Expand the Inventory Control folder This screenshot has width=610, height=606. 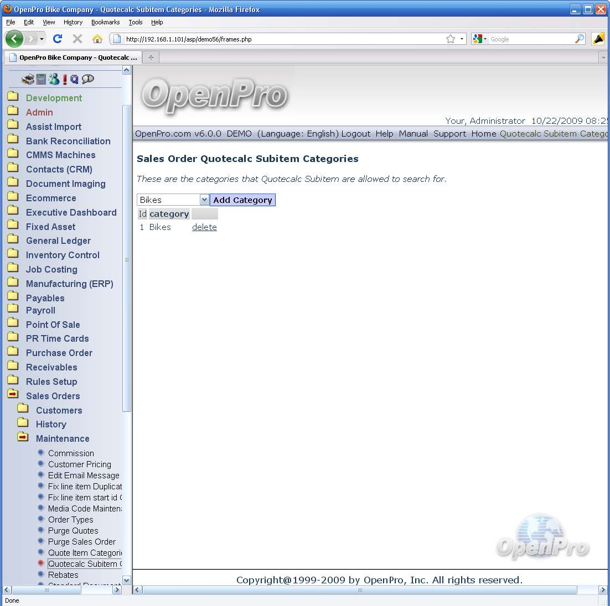pyautogui.click(x=63, y=255)
